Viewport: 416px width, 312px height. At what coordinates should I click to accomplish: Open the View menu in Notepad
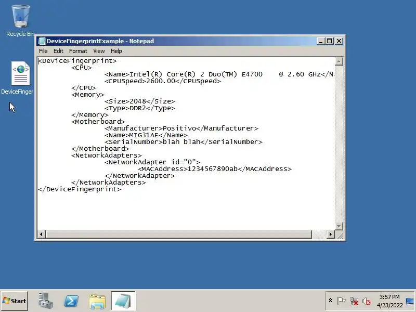(99, 51)
